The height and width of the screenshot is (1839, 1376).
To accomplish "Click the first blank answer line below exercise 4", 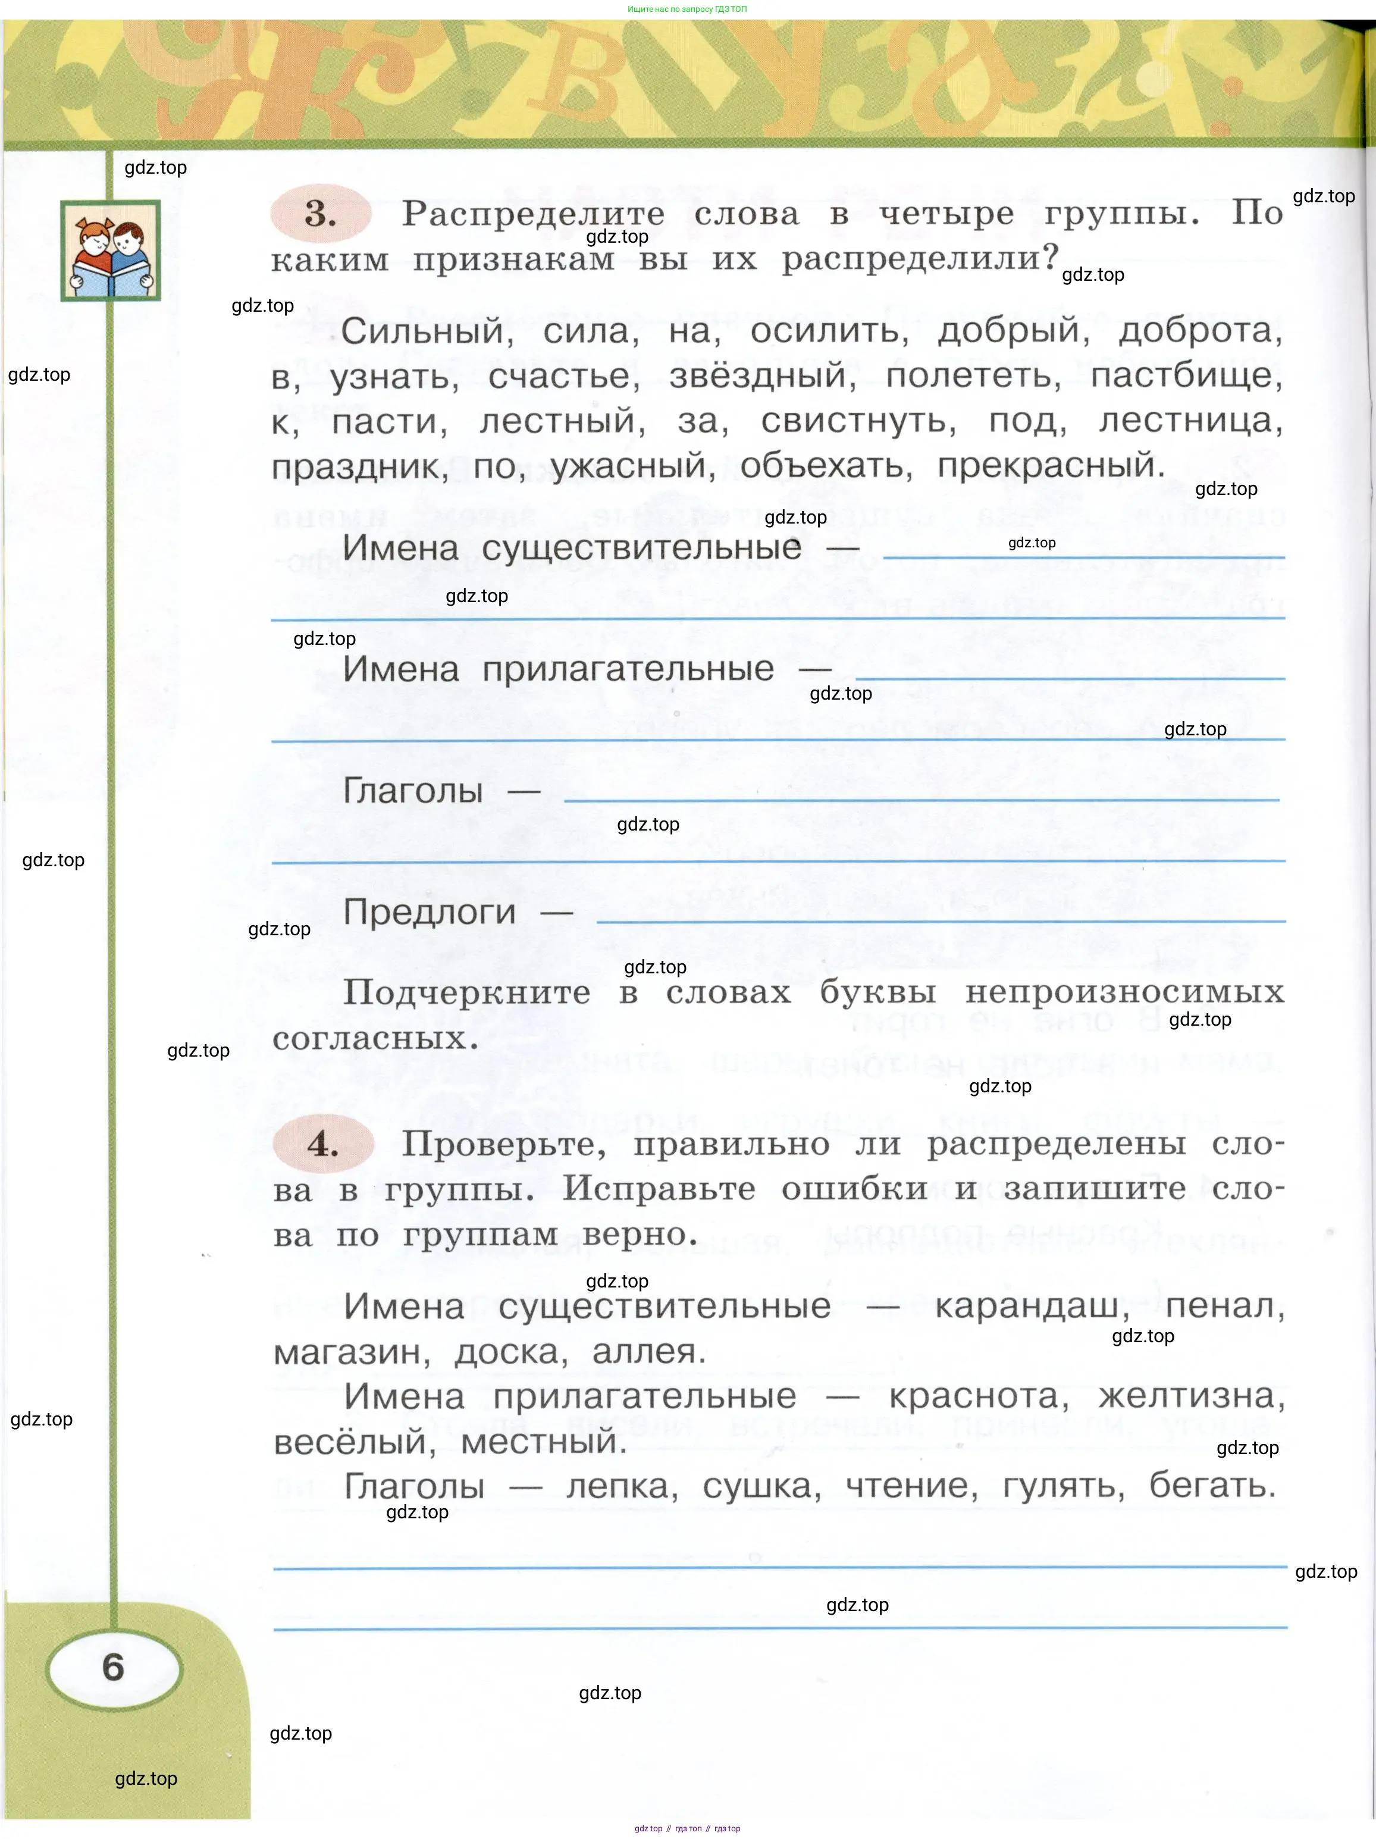I will point(780,1567).
